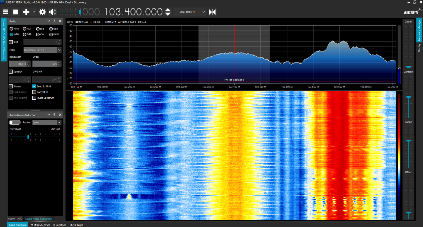
Task: Close the Audio Noise Reduction panel
Action: pos(60,115)
